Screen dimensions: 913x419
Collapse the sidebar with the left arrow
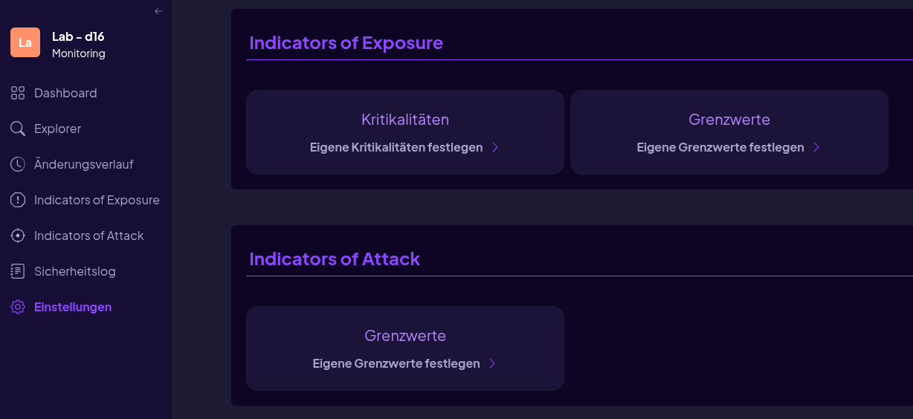click(158, 11)
